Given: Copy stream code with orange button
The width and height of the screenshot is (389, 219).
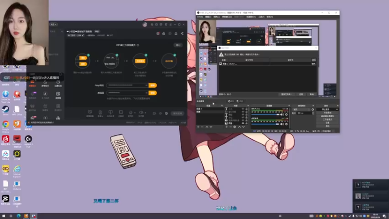Looking at the screenshot, I should point(153,92).
